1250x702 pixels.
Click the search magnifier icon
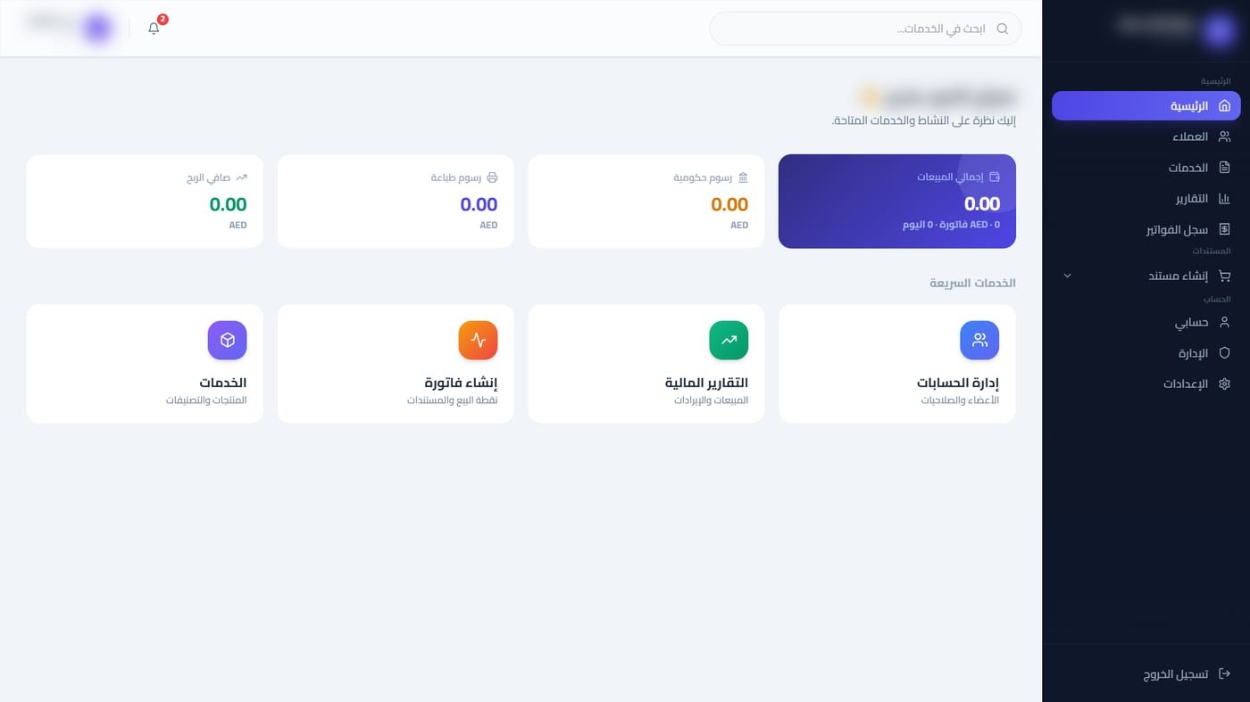coord(1002,29)
